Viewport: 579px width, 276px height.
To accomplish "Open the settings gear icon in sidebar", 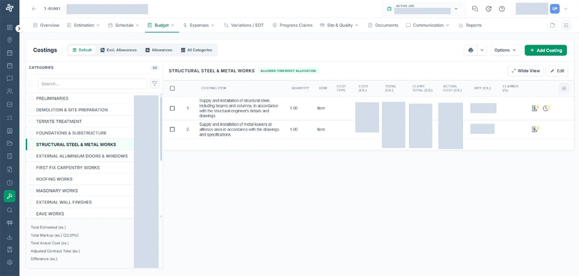I will (x=10, y=263).
